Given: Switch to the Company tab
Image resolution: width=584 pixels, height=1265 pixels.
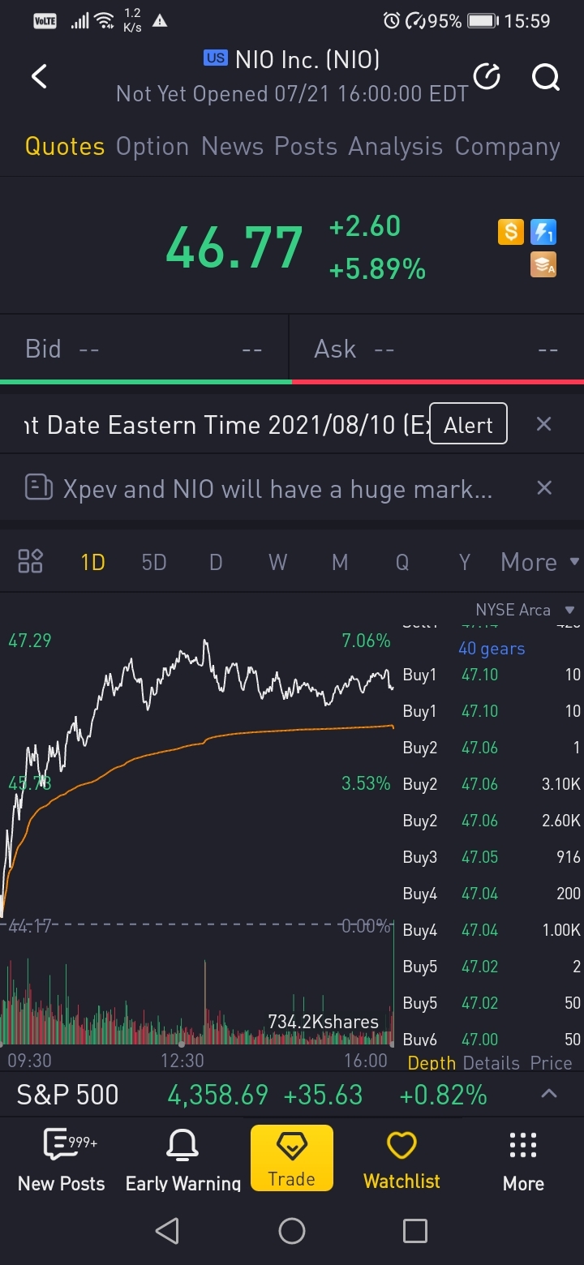Looking at the screenshot, I should click(x=508, y=147).
